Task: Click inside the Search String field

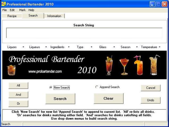Action: 84,33
